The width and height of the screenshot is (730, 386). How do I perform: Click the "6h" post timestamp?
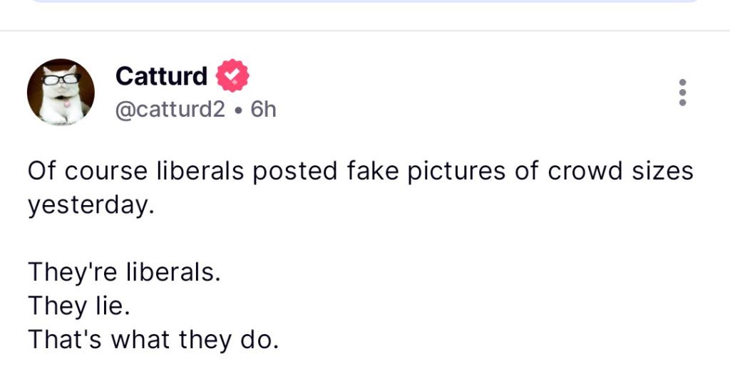tap(263, 109)
